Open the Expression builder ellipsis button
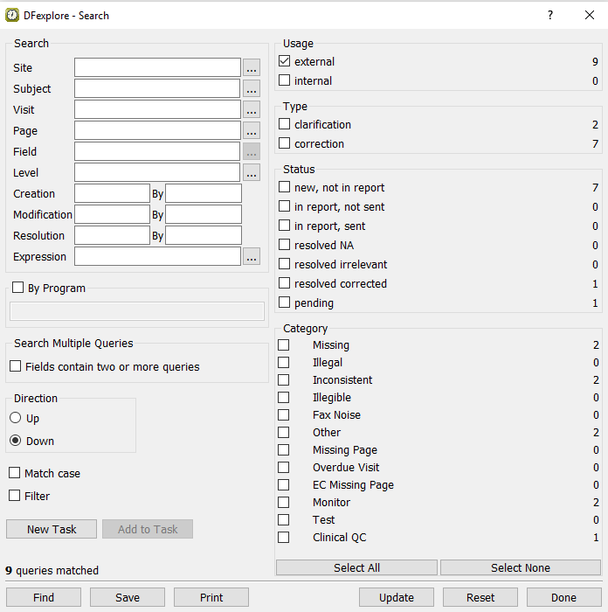This screenshot has height=612, width=608. (x=252, y=257)
